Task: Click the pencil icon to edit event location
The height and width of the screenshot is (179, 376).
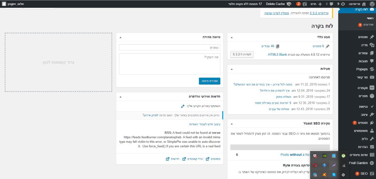Action: click(x=183, y=106)
